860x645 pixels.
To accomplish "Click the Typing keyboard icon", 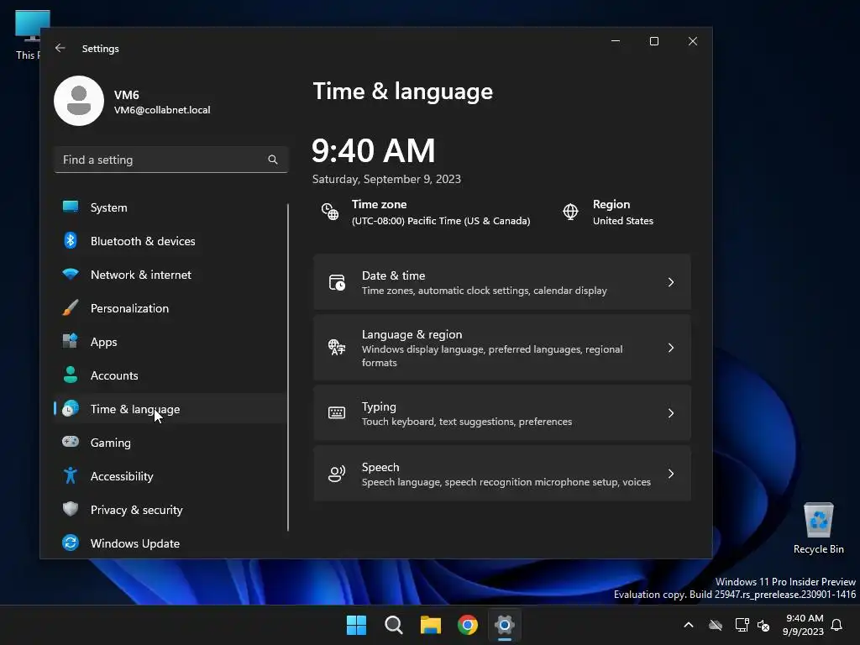I will coord(337,413).
